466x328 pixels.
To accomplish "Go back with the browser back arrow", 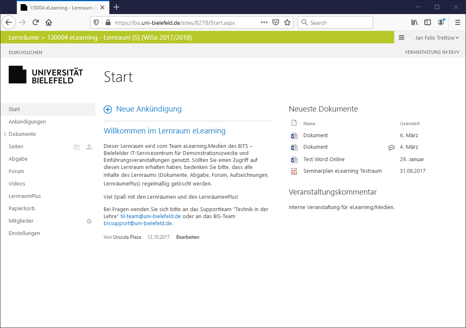I will click(x=9, y=22).
